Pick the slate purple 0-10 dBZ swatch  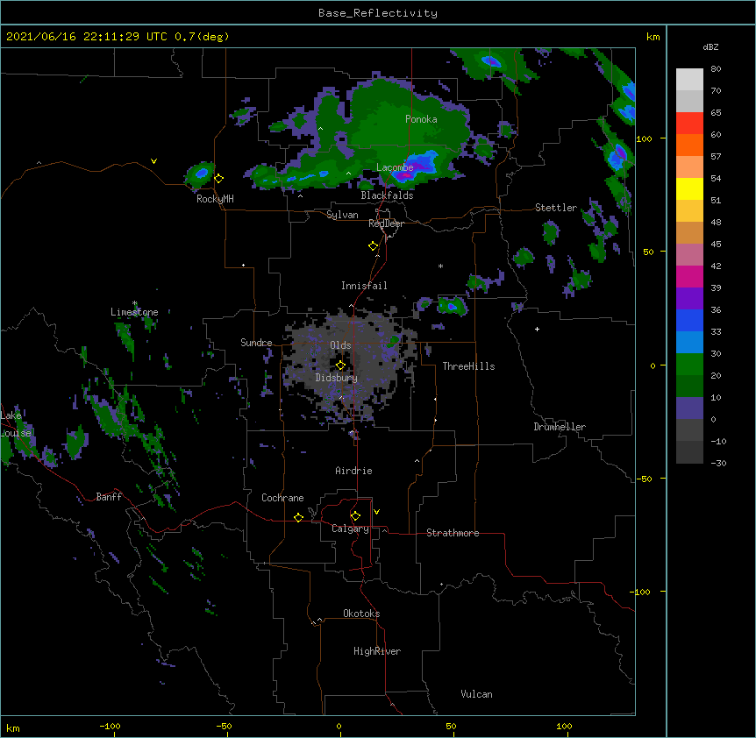[689, 408]
